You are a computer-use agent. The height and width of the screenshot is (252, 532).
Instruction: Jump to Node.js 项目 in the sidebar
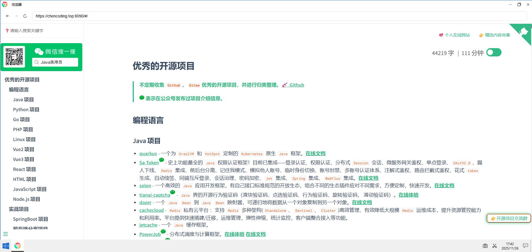pos(27,199)
